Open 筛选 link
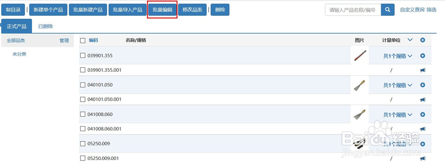Screen dimensions: 445x168 coord(431,10)
